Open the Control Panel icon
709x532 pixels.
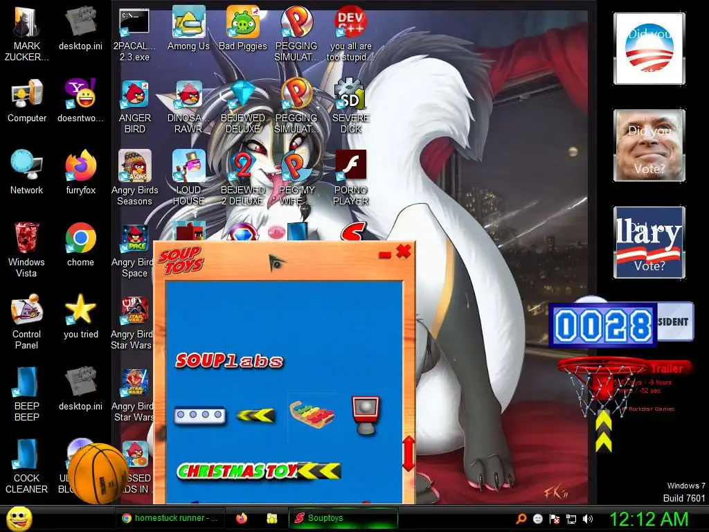pos(26,322)
